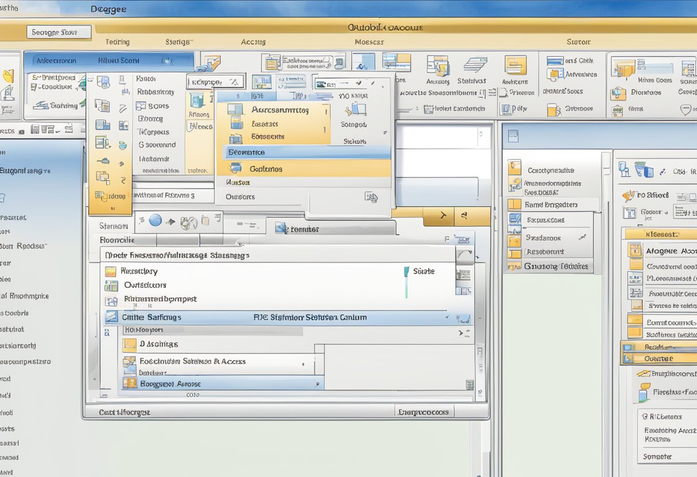Click the icon beside Gonlemes menu entry
Screen dimensions: 697x477
234,169
